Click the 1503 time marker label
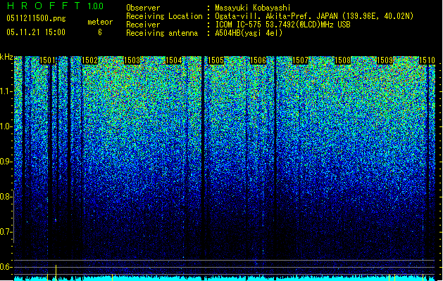Image resolution: width=443 pixels, height=281 pixels. pyautogui.click(x=132, y=60)
